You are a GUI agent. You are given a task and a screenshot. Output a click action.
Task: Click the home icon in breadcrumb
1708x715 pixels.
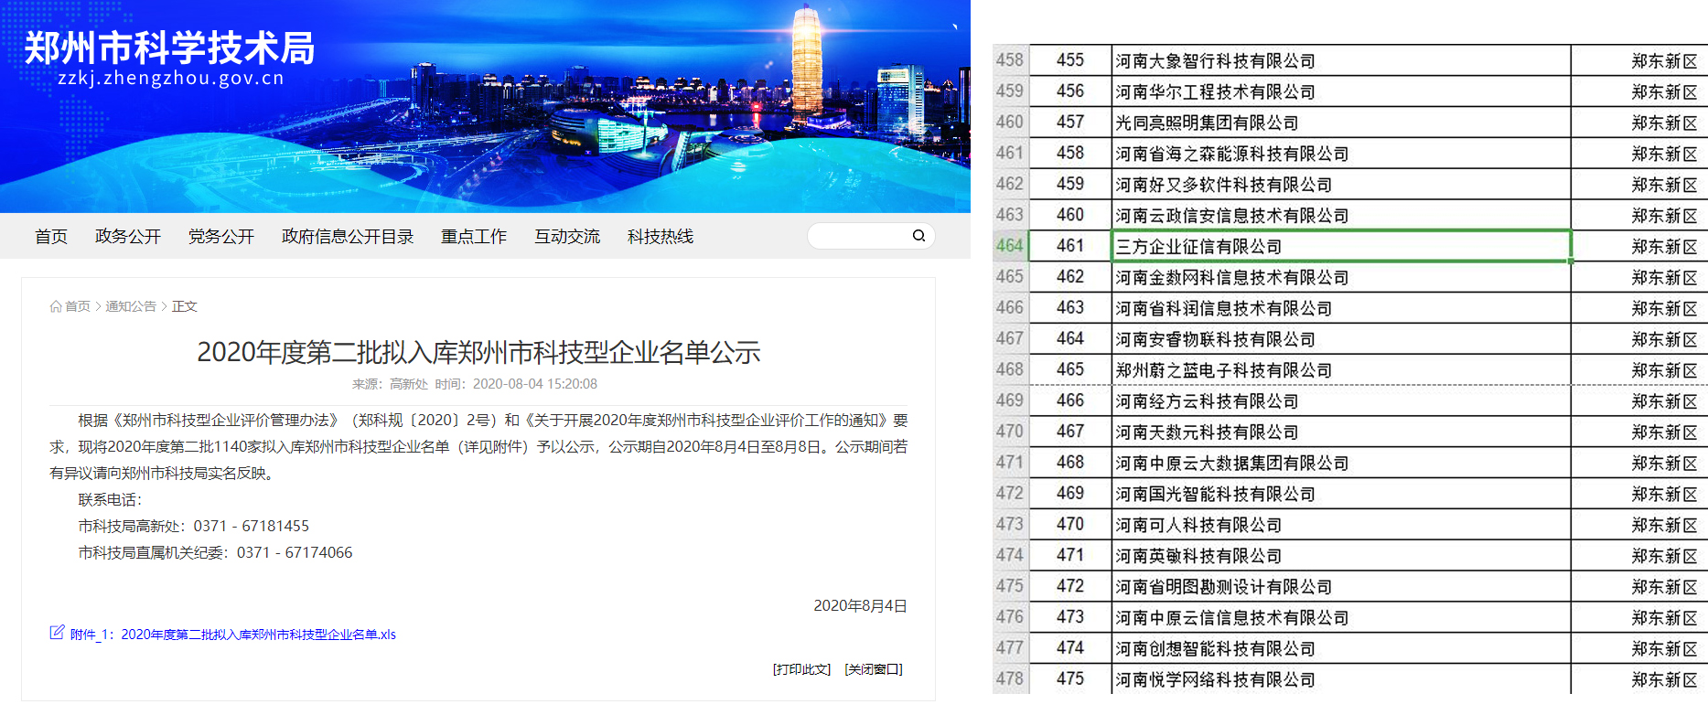point(56,306)
